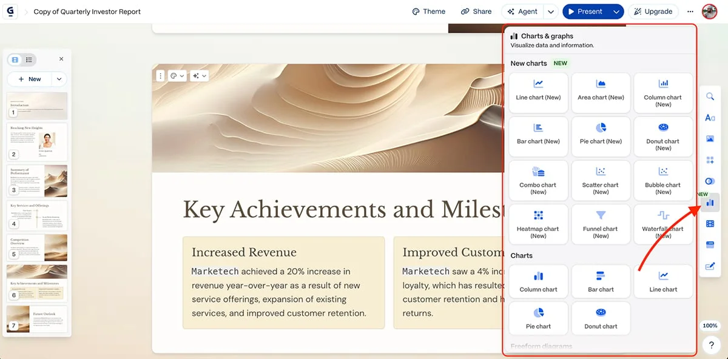Insert a Scatter chart (New)
The height and width of the screenshot is (359, 728).
point(601,180)
